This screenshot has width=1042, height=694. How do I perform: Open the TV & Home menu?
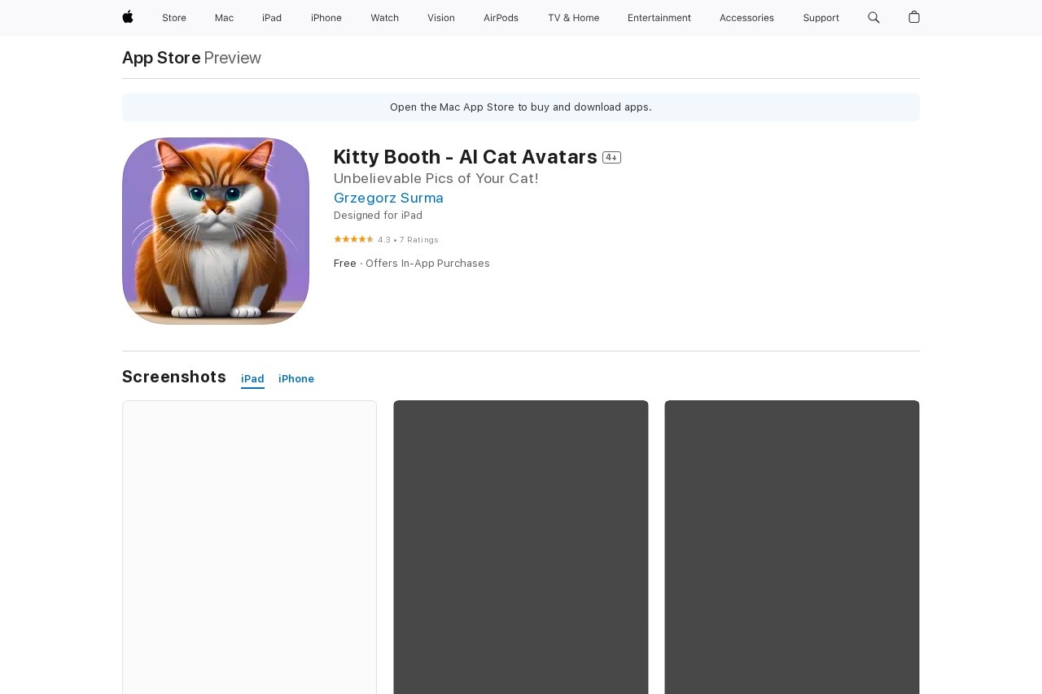click(573, 18)
